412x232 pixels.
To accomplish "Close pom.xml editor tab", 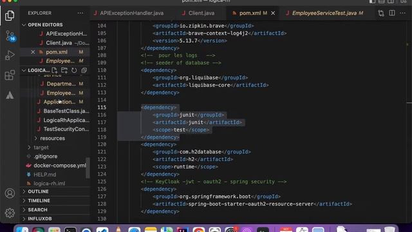I will coord(273,13).
